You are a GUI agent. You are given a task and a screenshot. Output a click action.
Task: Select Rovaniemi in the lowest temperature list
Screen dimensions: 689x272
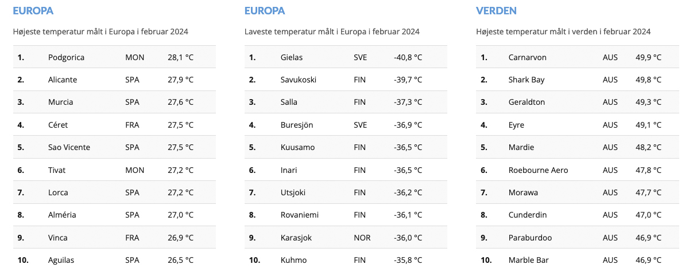point(299,215)
